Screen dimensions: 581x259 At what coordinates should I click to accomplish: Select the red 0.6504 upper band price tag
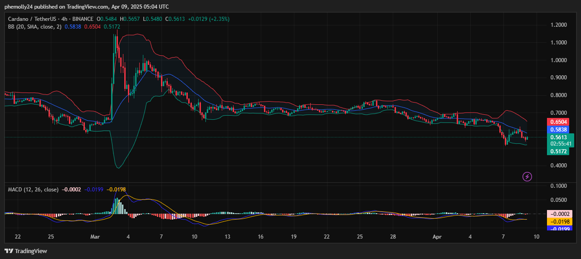coord(557,122)
